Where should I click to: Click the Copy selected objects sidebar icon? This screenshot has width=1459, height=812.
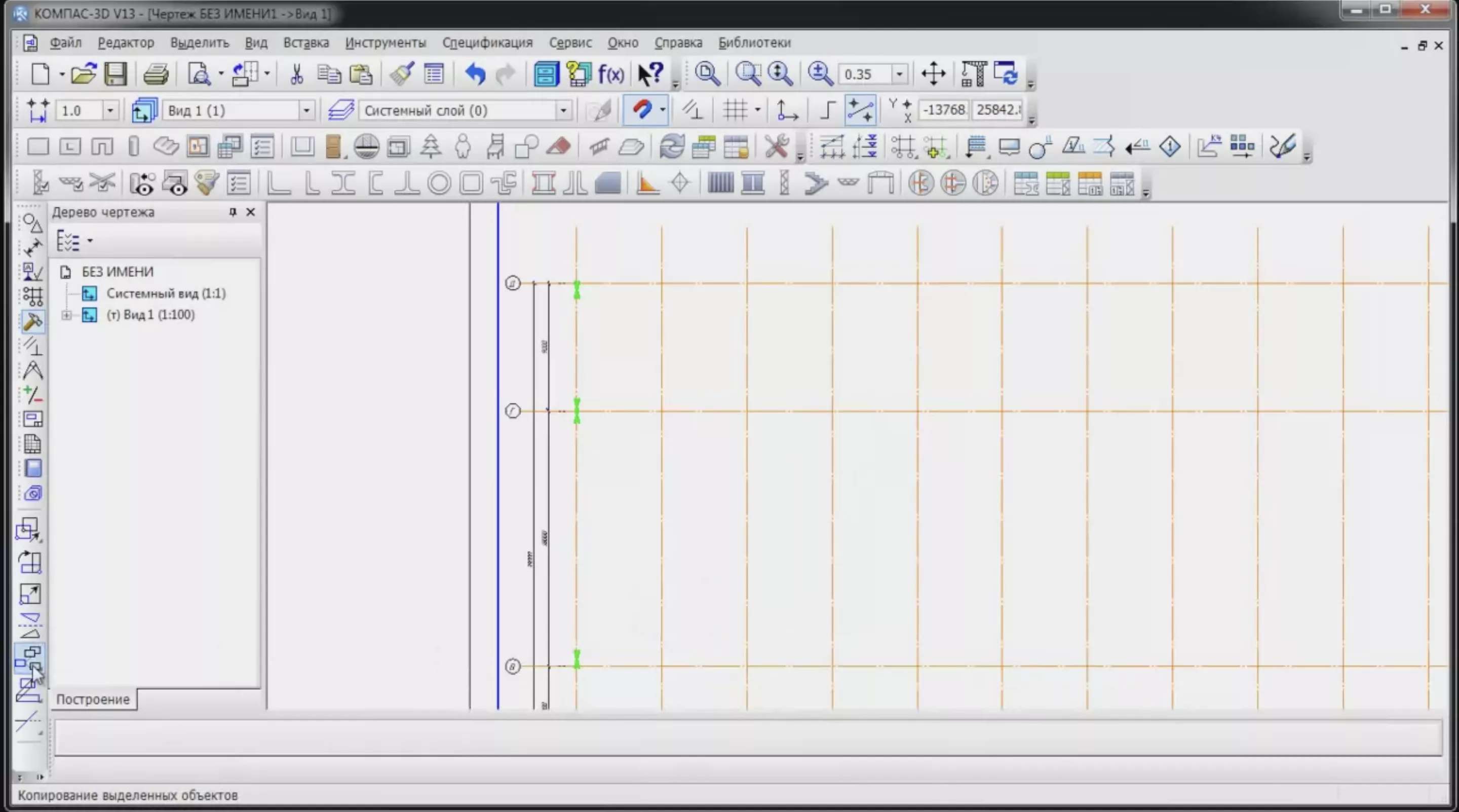[x=28, y=658]
